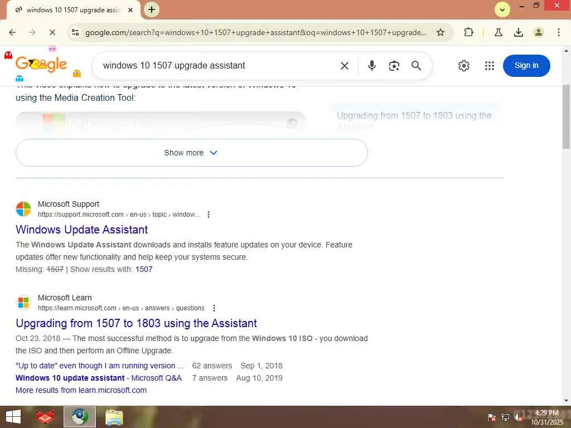Click the Sign in button
Viewport: 571px width, 428px height.
point(526,66)
